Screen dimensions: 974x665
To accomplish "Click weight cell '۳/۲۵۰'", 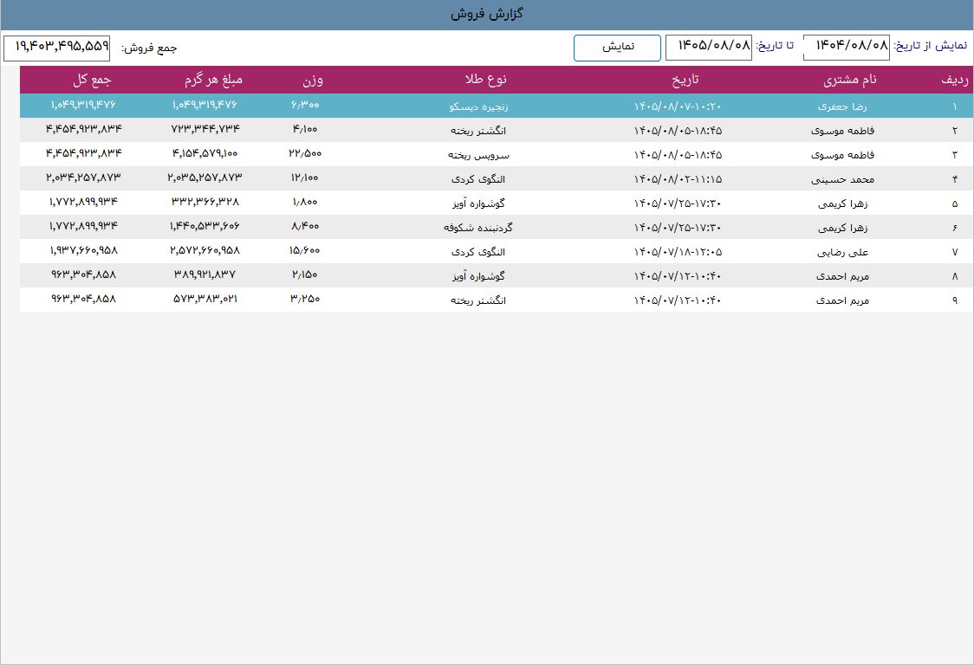I will click(x=305, y=299).
